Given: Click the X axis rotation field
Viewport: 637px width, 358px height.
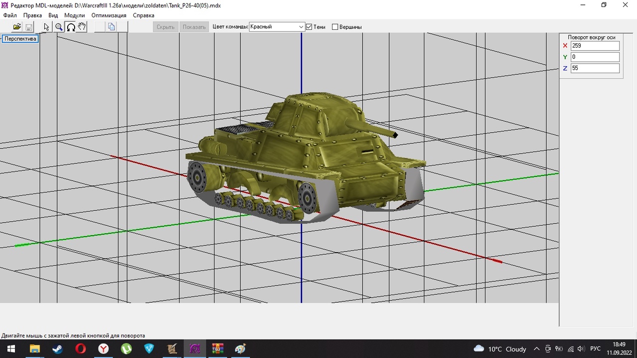Looking at the screenshot, I should coord(595,46).
